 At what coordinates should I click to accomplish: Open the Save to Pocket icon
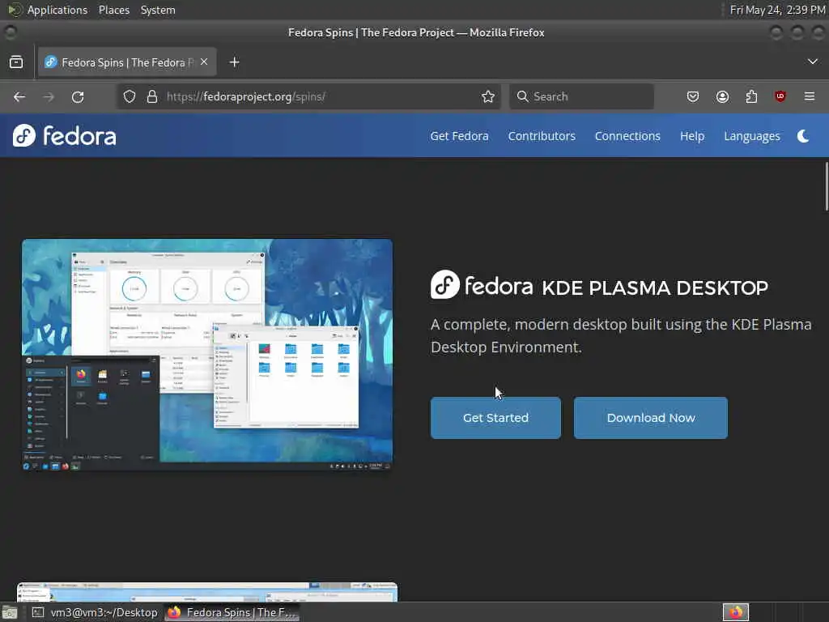pos(693,97)
